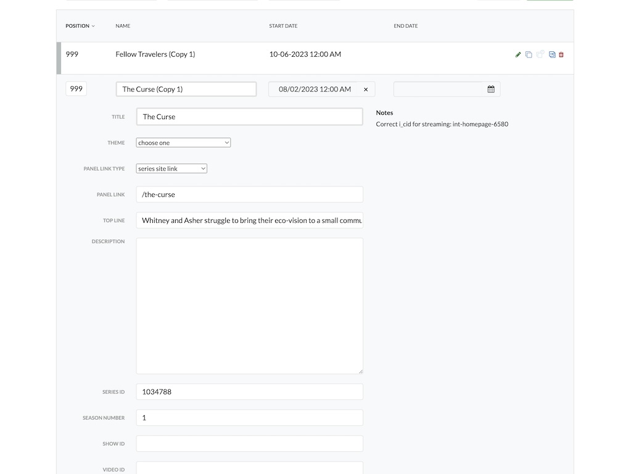Click inside the empty Description textarea

click(x=250, y=306)
